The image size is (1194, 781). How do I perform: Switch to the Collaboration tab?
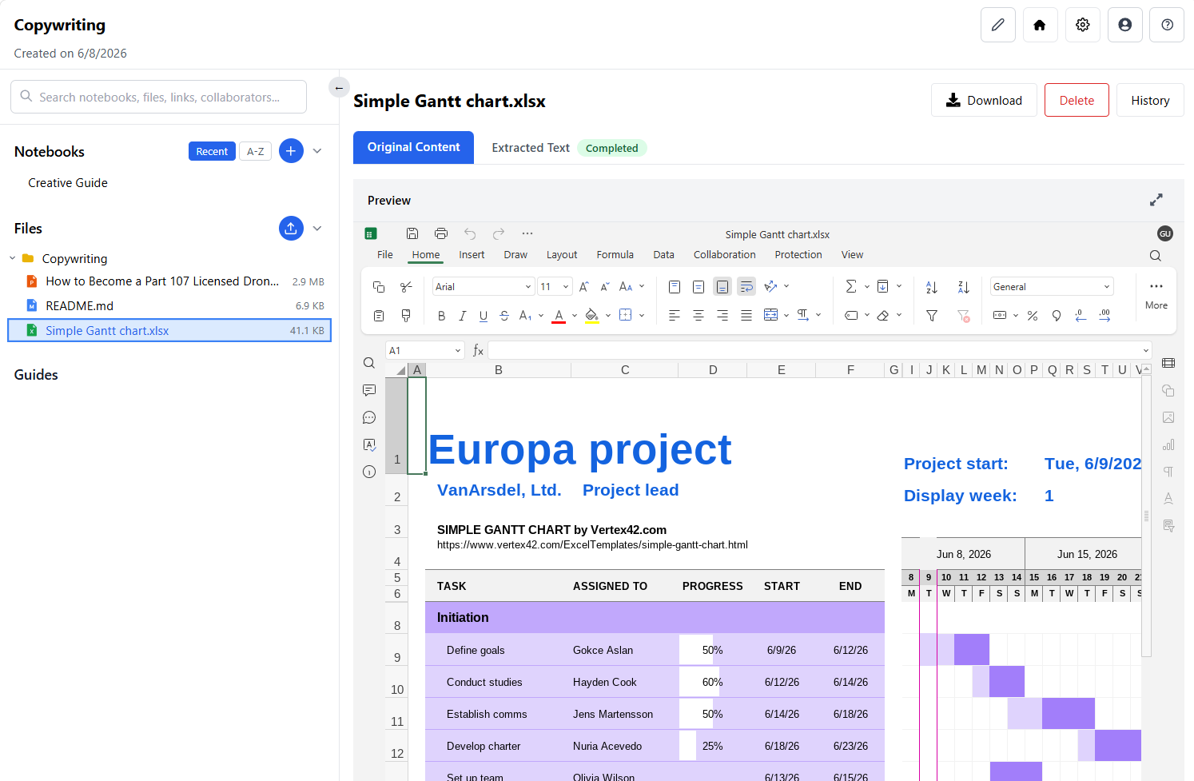pyautogui.click(x=725, y=254)
